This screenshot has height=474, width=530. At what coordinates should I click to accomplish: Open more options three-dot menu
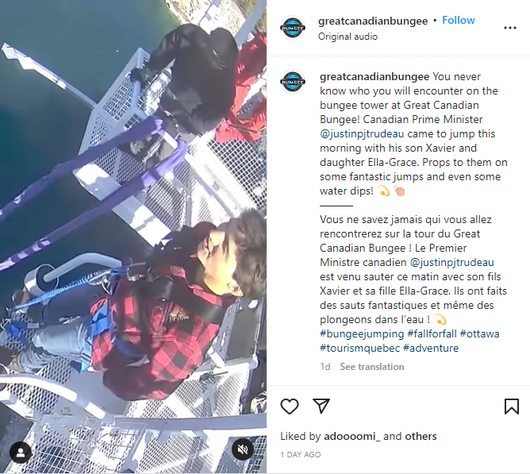[x=509, y=28]
